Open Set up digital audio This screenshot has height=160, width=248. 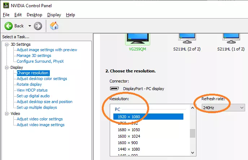click(x=33, y=96)
